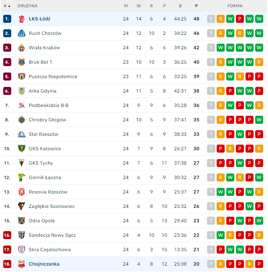Screen dimensions: 268x272
Task: Open Skra Częstochowa team link
Action: click(x=50, y=250)
